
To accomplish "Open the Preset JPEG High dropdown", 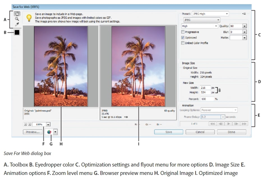I will pyautogui.click(x=210, y=14).
